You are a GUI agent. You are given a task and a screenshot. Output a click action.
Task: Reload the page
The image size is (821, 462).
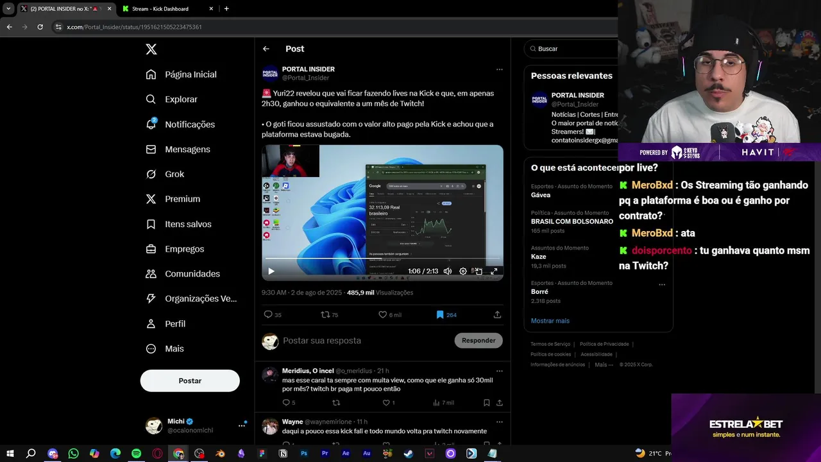40,27
